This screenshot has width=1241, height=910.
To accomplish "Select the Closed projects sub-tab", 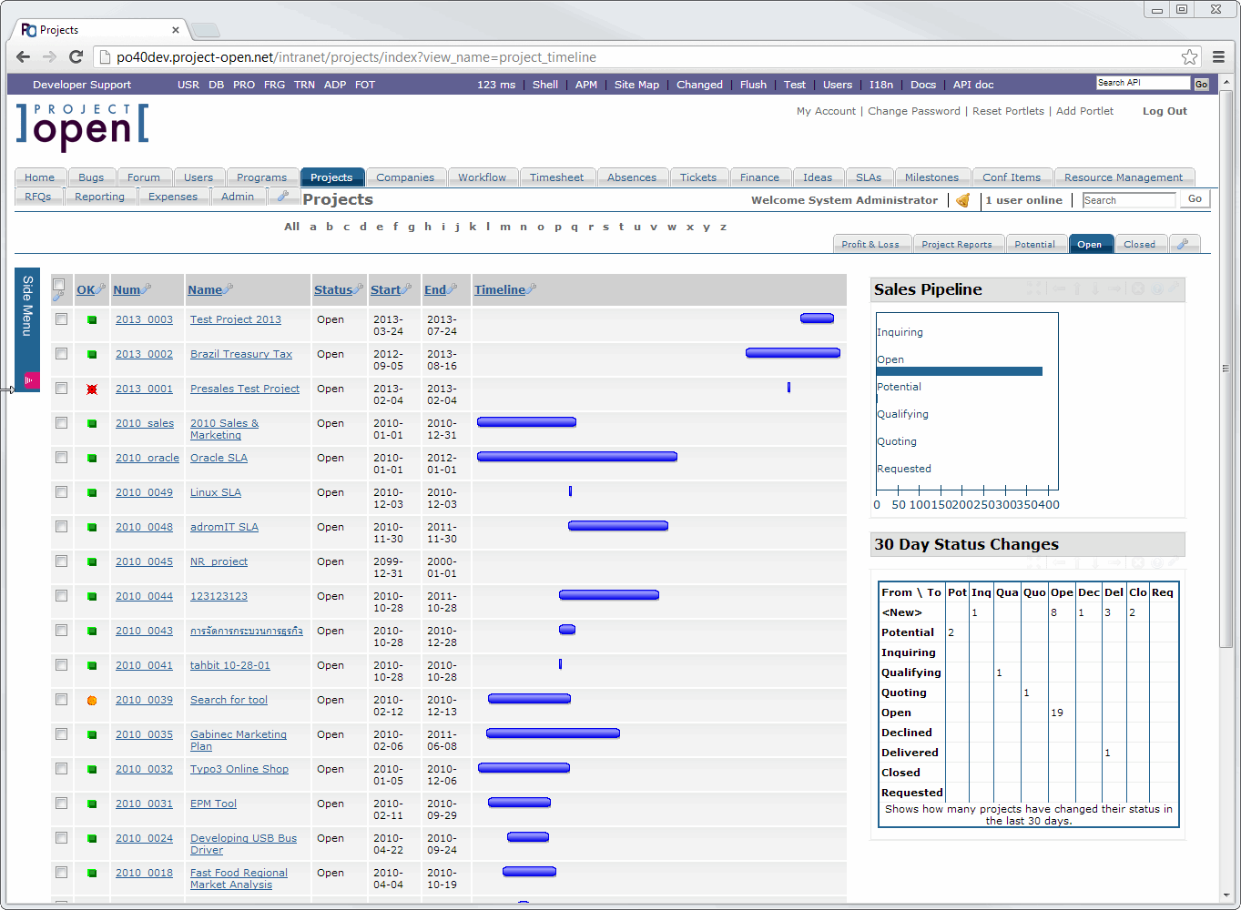I will [x=1139, y=244].
